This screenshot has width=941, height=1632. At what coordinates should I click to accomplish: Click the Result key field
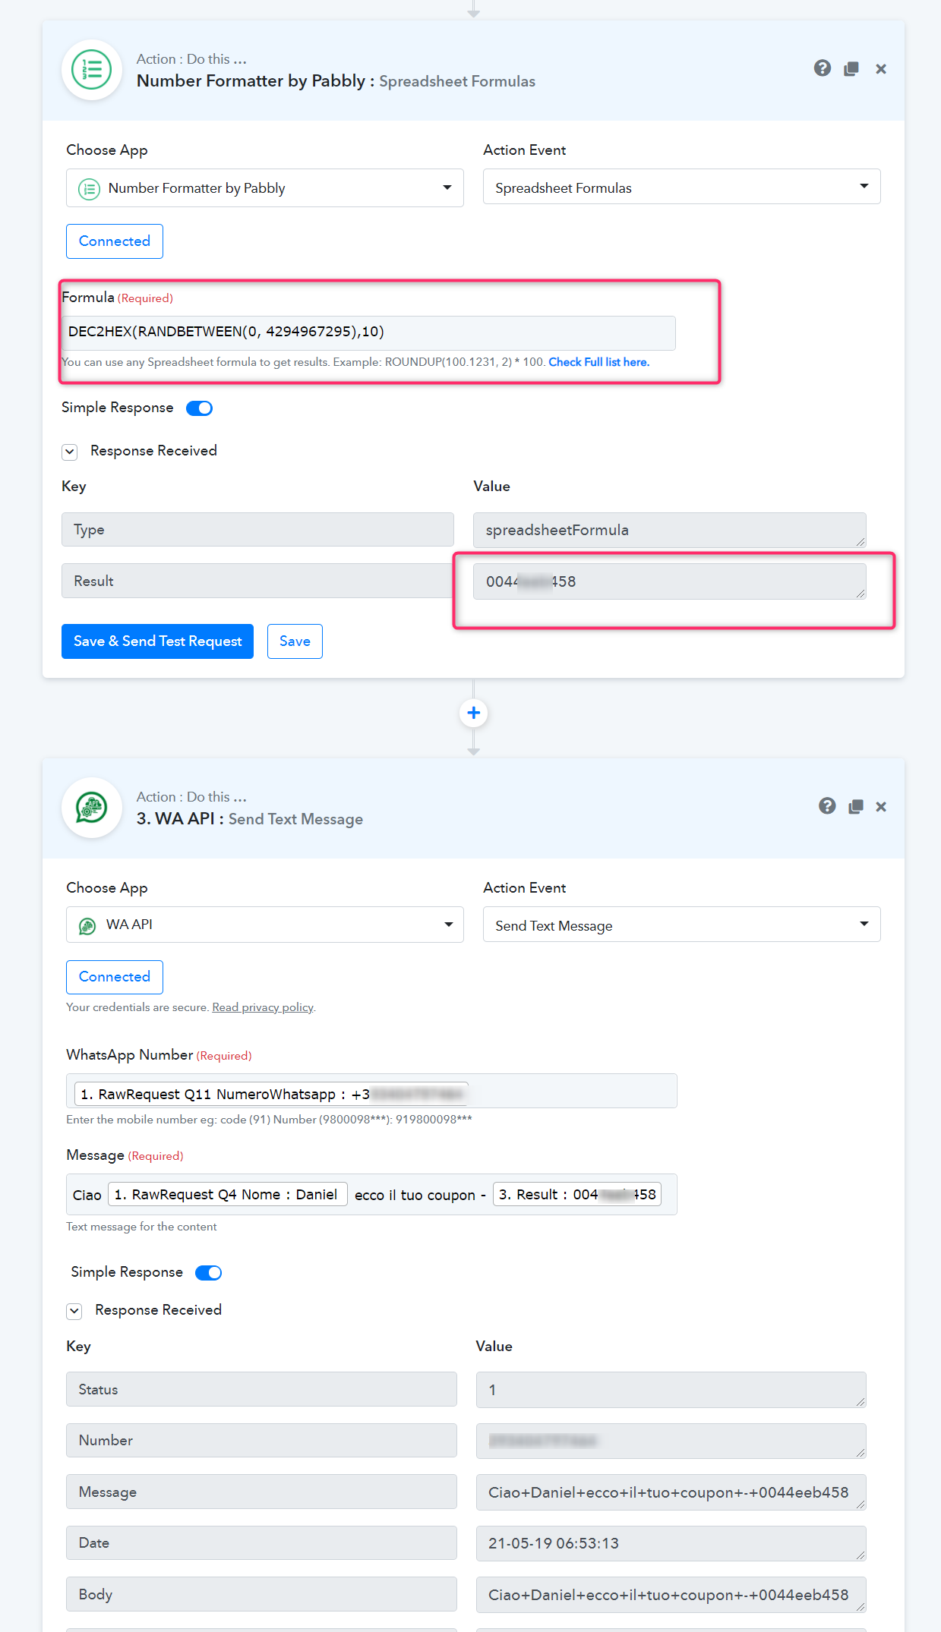(257, 581)
